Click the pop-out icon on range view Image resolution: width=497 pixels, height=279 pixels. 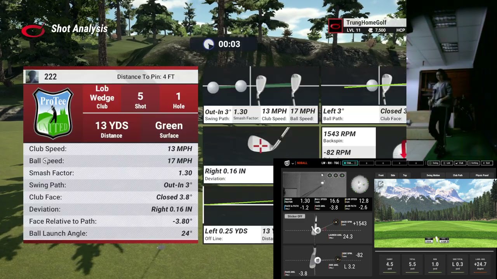(380, 185)
